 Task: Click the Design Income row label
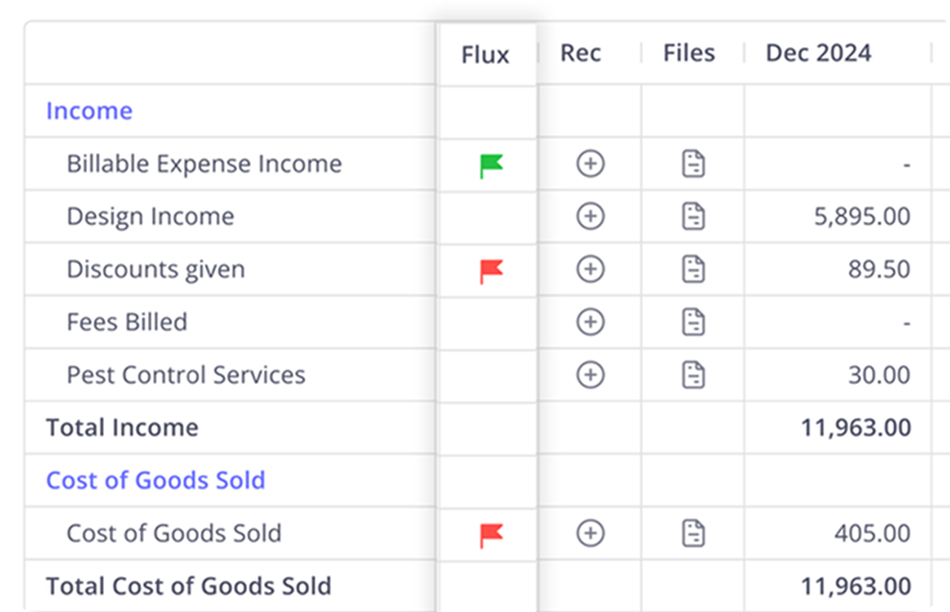click(150, 217)
